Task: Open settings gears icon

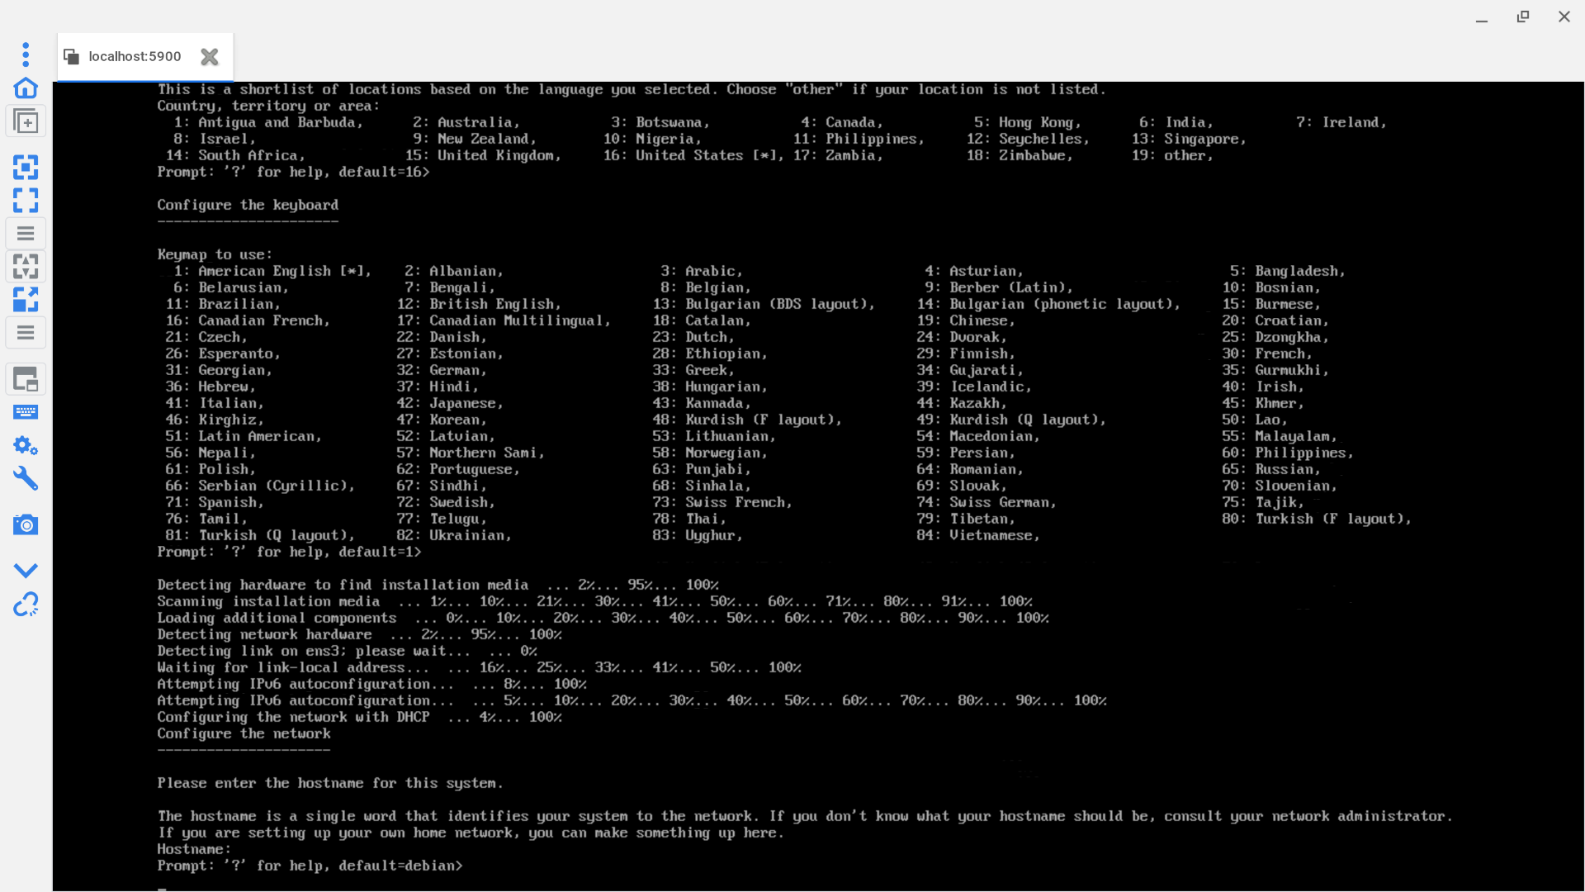Action: (x=26, y=446)
